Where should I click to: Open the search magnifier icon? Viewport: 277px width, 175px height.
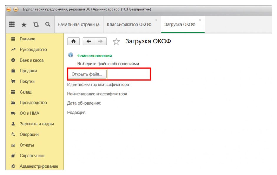(x=48, y=24)
